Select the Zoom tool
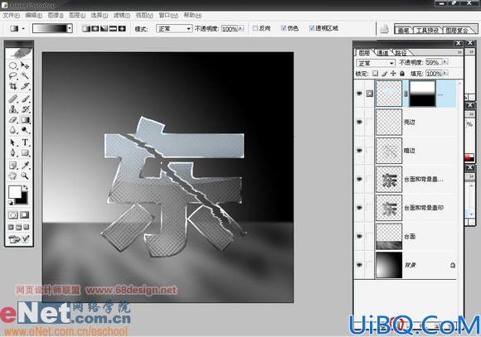The width and height of the screenshot is (481, 337). [25, 176]
